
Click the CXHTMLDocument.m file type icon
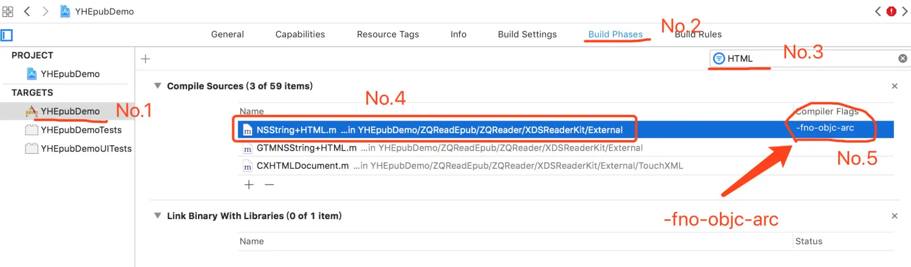[247, 165]
